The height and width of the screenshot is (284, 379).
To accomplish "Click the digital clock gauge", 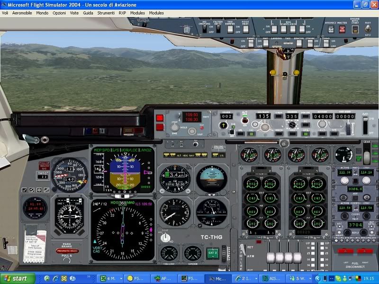I will click(x=35, y=208).
